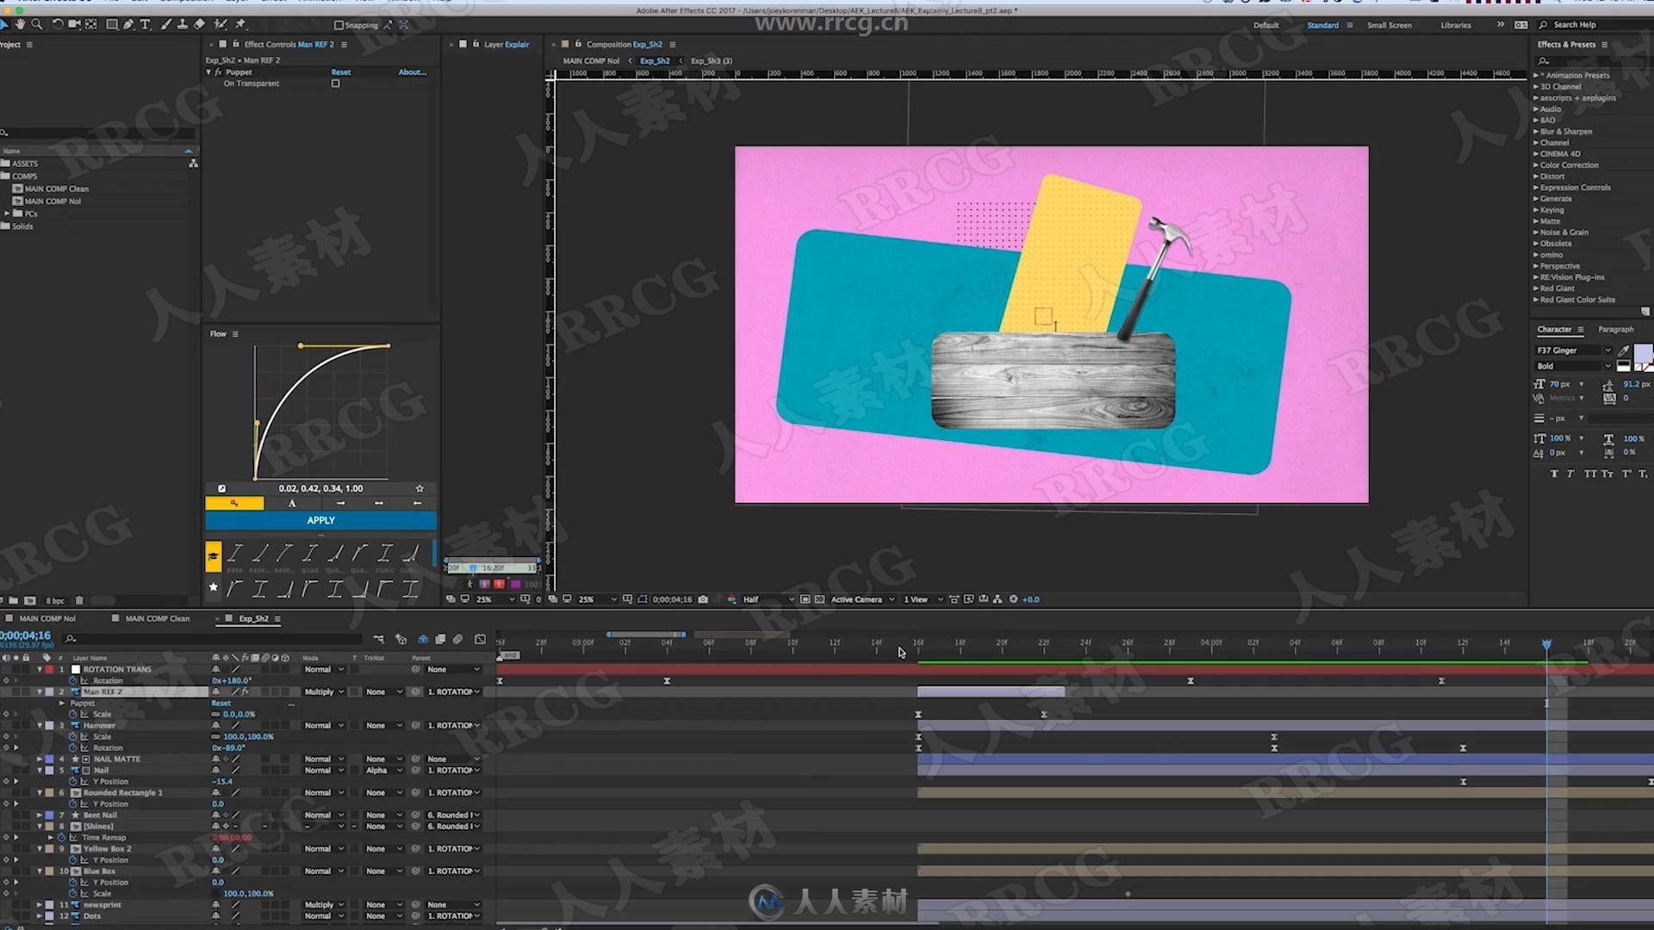
Task: Toggle the On Transparent checkbox
Action: click(x=336, y=84)
